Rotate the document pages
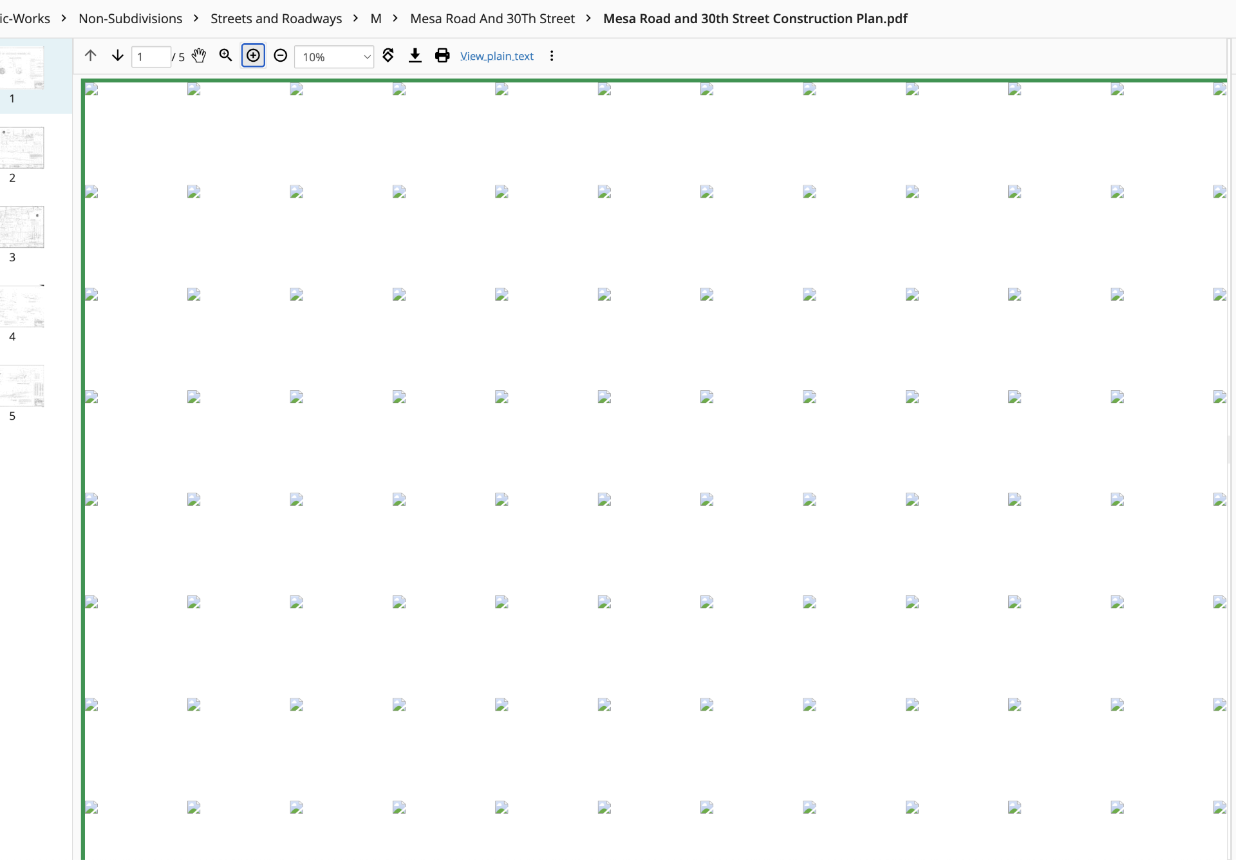This screenshot has width=1236, height=860. 388,56
